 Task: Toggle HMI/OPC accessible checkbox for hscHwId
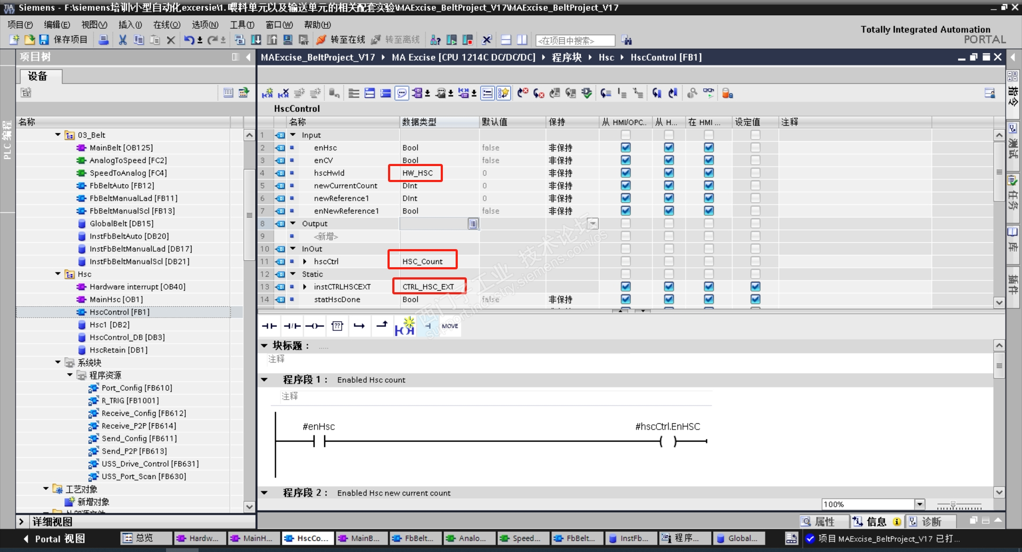[x=625, y=173]
